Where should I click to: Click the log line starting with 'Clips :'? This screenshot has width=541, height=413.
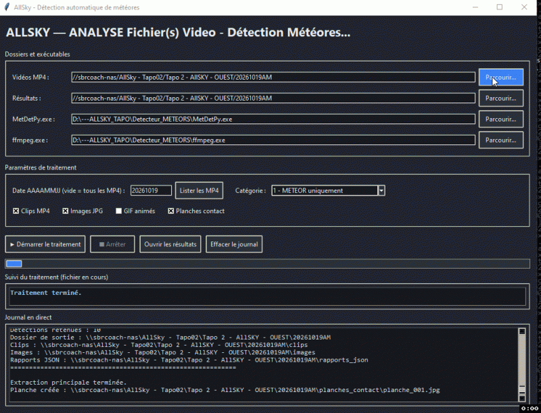pos(159,345)
